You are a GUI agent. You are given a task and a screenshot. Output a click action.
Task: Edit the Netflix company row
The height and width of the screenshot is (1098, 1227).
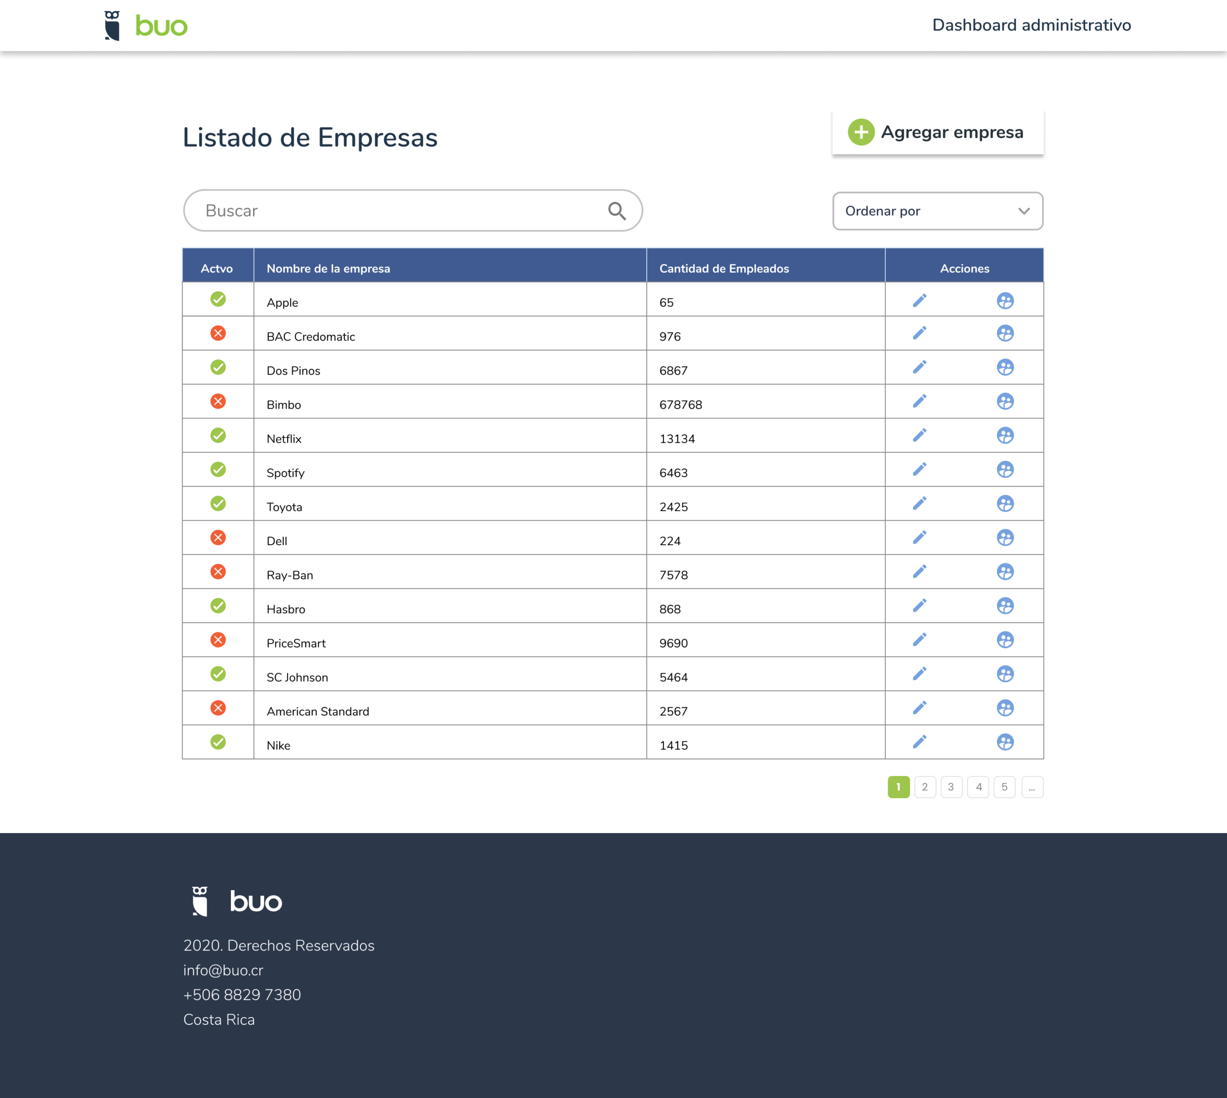(919, 435)
